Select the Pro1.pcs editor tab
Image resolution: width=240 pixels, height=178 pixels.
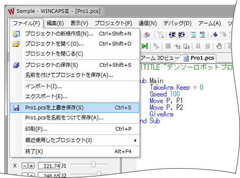click(200, 58)
